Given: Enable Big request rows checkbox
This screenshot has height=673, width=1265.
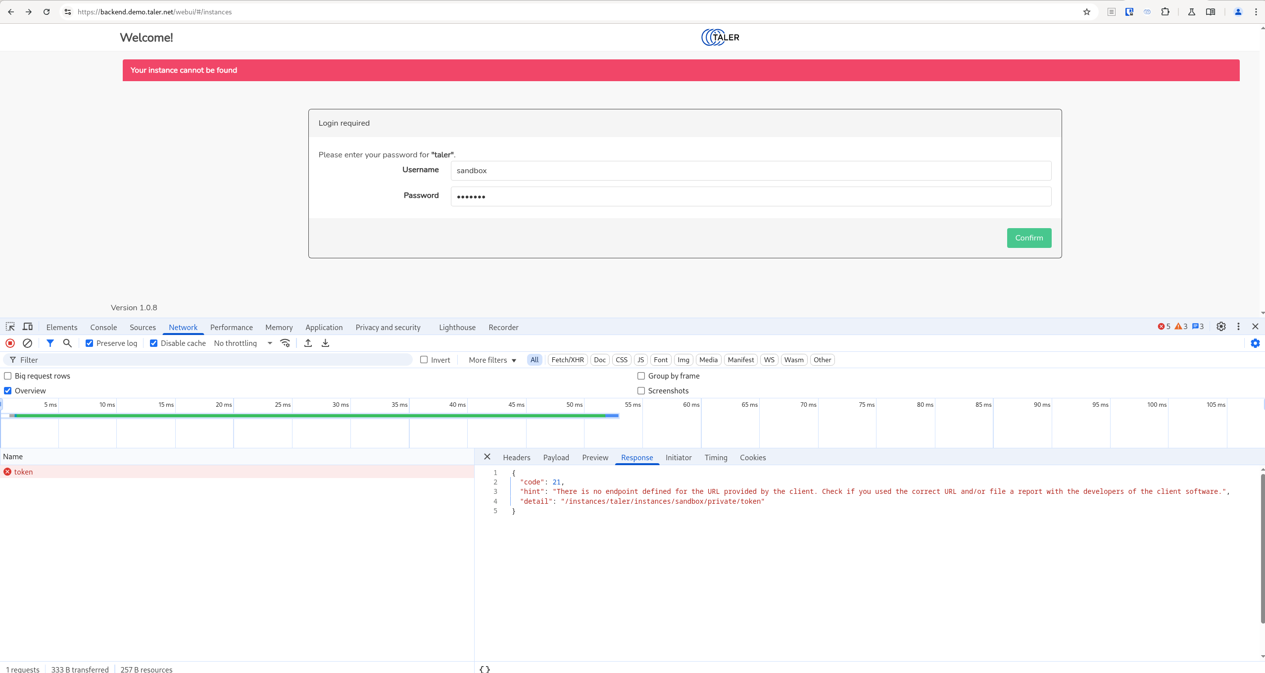Looking at the screenshot, I should 8,376.
